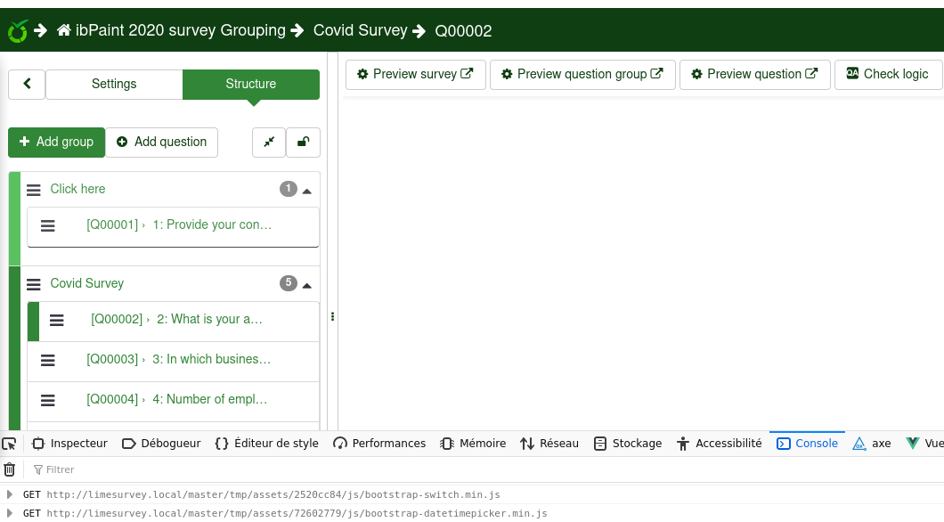Click the home icon in breadcrumb
Image resolution: width=944 pixels, height=522 pixels.
coord(63,31)
